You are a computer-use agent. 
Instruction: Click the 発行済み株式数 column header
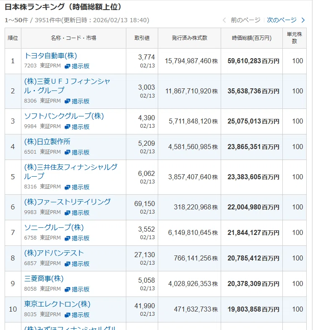click(x=189, y=38)
